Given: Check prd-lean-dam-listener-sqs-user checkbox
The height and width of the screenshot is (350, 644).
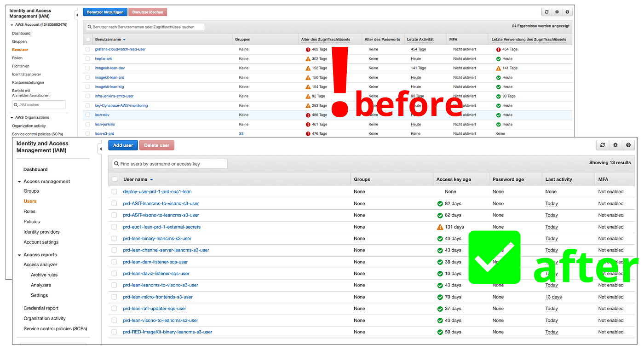Looking at the screenshot, I should [114, 262].
